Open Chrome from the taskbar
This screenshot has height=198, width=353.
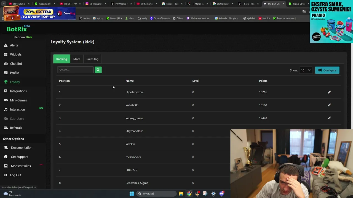189,194
